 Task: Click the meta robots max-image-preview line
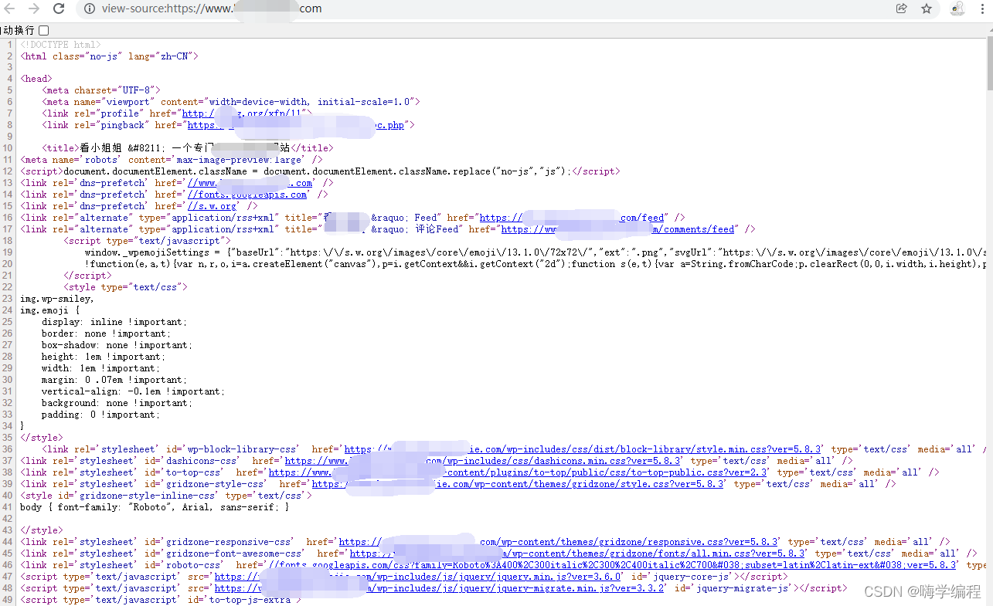(172, 160)
